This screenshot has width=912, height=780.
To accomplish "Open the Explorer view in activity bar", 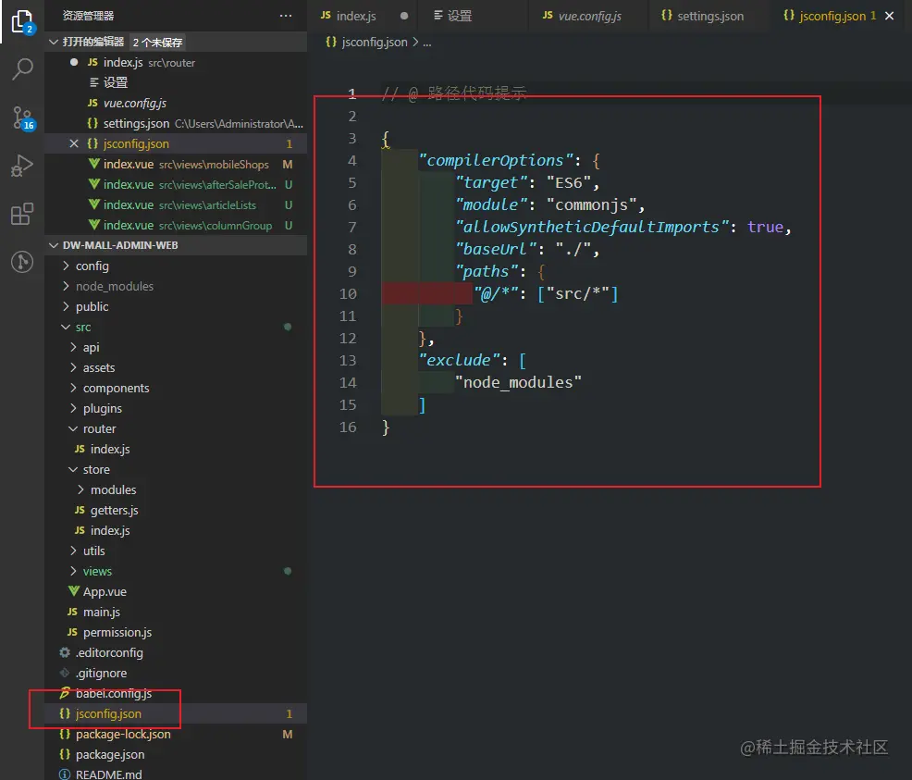I will pos(22,20).
